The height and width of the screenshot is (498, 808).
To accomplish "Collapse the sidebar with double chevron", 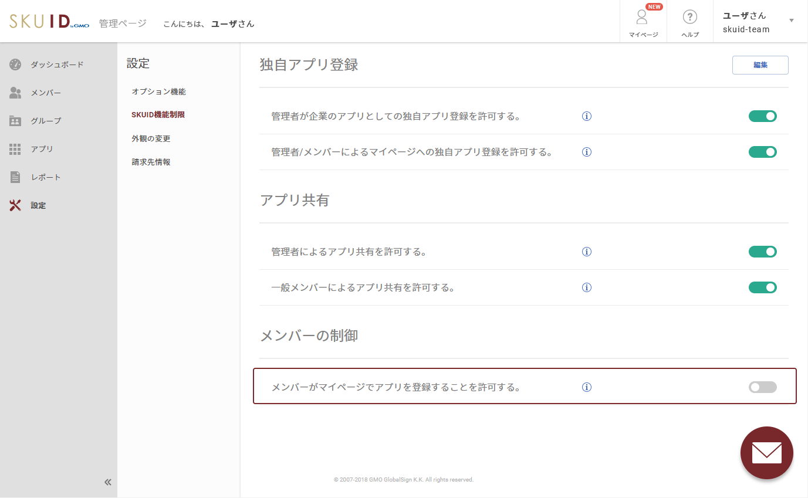I will pos(108,482).
